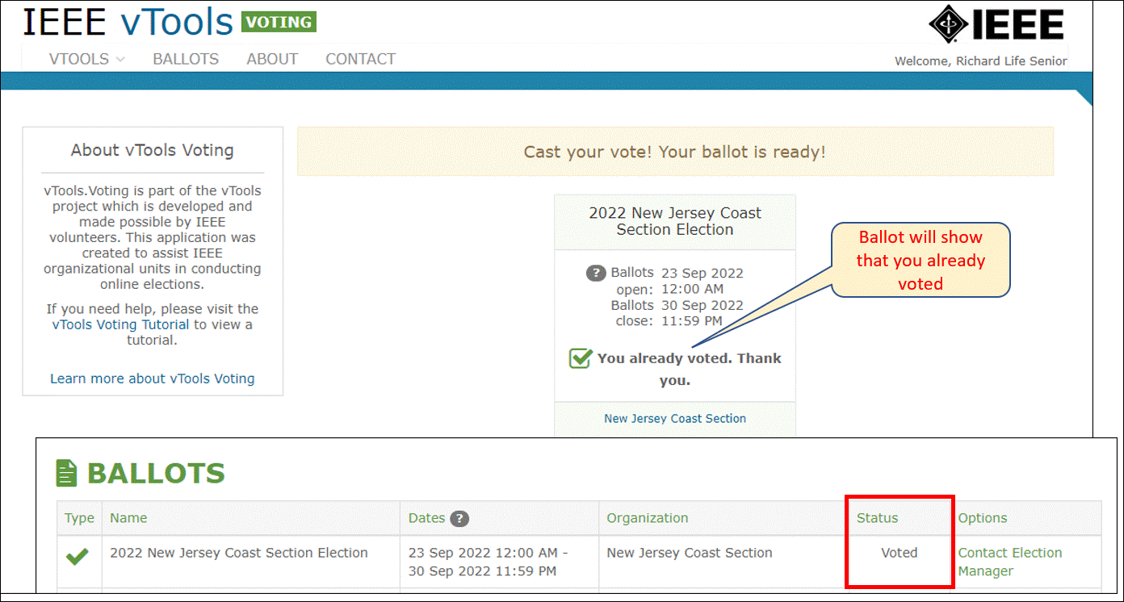Click the 'Cast your vote' banner
This screenshot has height=602, width=1124.
pyautogui.click(x=674, y=152)
